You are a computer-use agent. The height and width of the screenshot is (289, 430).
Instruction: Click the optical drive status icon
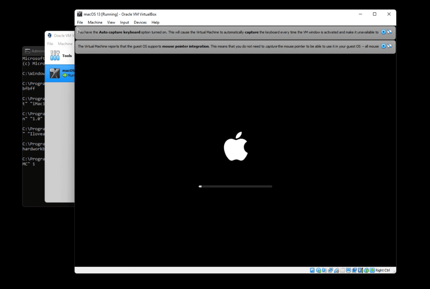[x=319, y=270]
